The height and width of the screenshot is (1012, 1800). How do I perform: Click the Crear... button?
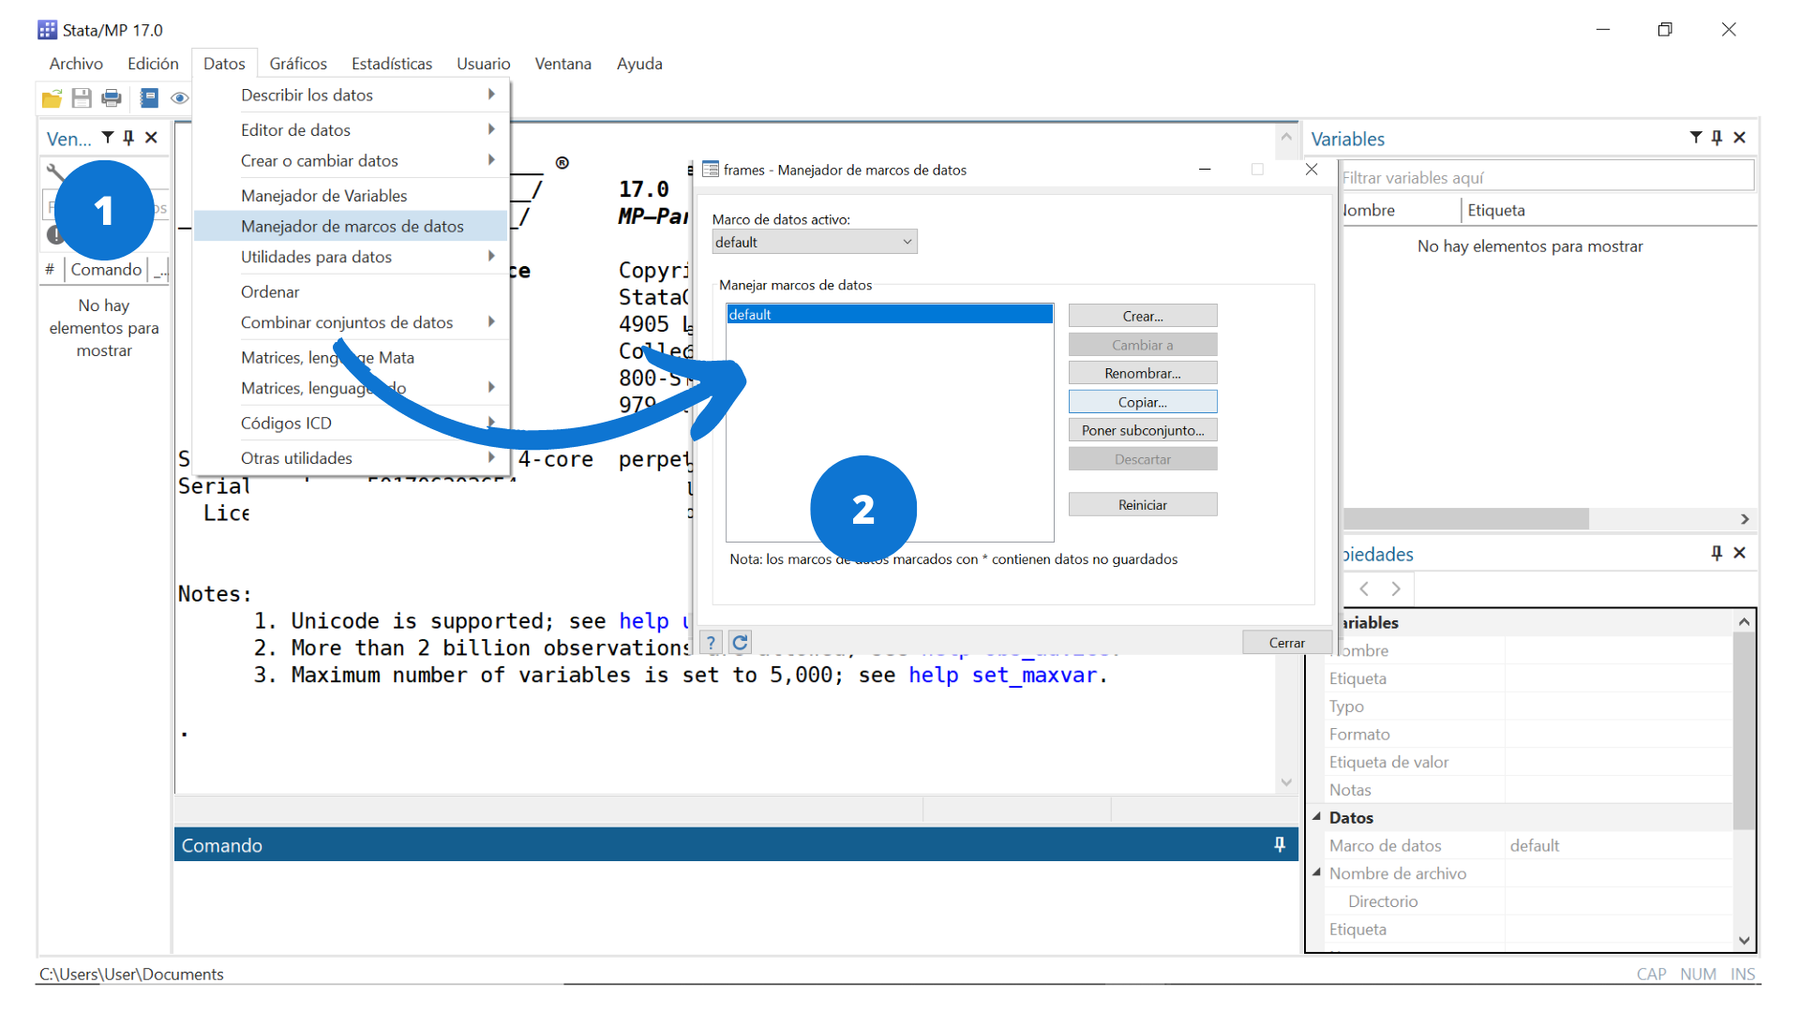click(x=1143, y=316)
